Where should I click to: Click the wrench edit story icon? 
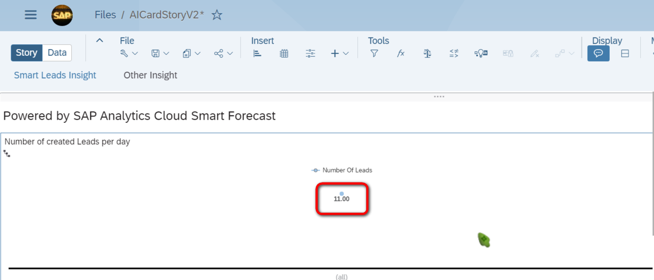(x=124, y=53)
